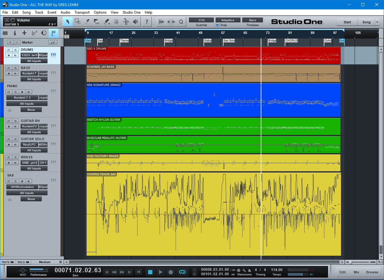Select the Bend tool

(x=126, y=21)
